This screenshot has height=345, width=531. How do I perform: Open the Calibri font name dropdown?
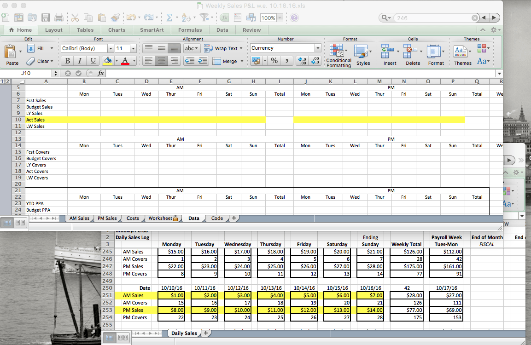(111, 49)
